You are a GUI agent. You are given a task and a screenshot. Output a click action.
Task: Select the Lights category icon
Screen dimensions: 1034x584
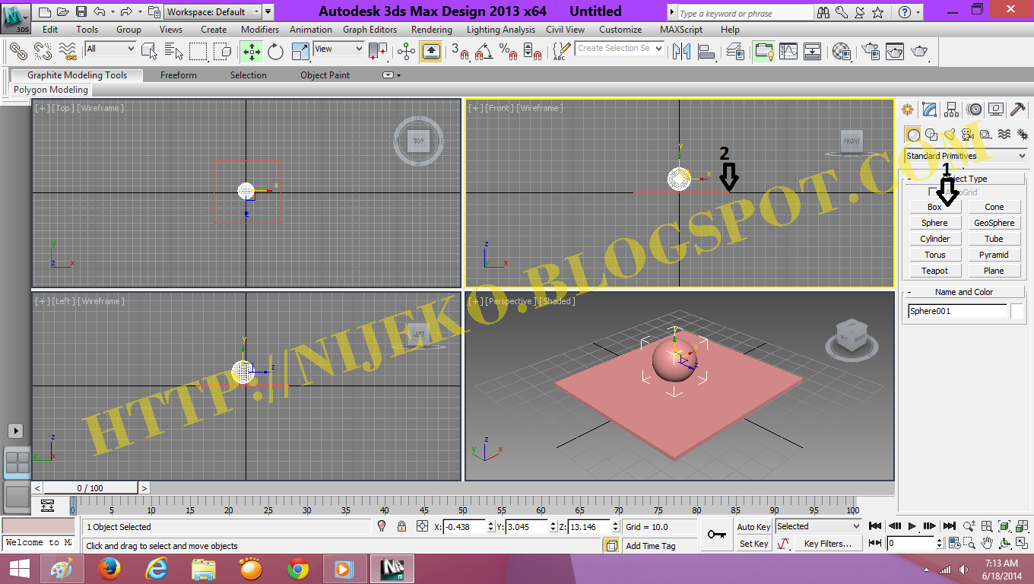(950, 135)
